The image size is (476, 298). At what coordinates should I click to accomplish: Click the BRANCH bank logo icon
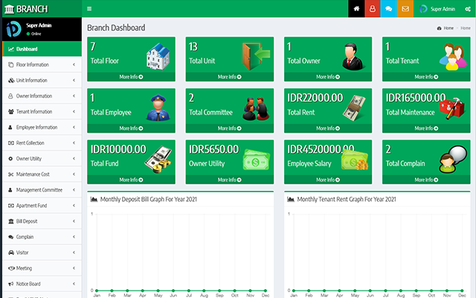pyautogui.click(x=10, y=9)
